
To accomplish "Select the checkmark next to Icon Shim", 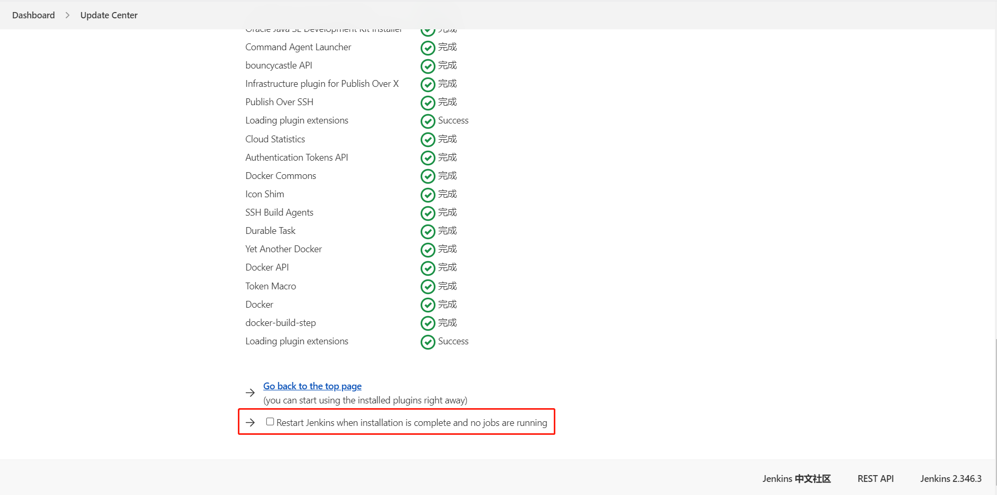I will [x=428, y=194].
